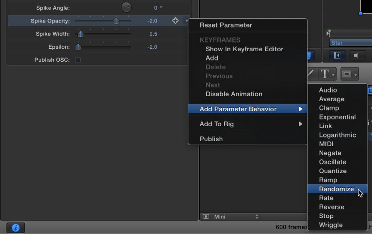This screenshot has width=372, height=234.
Task: Open the Rectangle shape tool dropdown arrow
Action: point(355,75)
